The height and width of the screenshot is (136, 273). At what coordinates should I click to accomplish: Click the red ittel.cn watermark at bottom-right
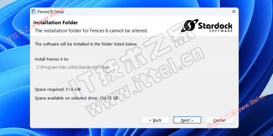(x=236, y=111)
